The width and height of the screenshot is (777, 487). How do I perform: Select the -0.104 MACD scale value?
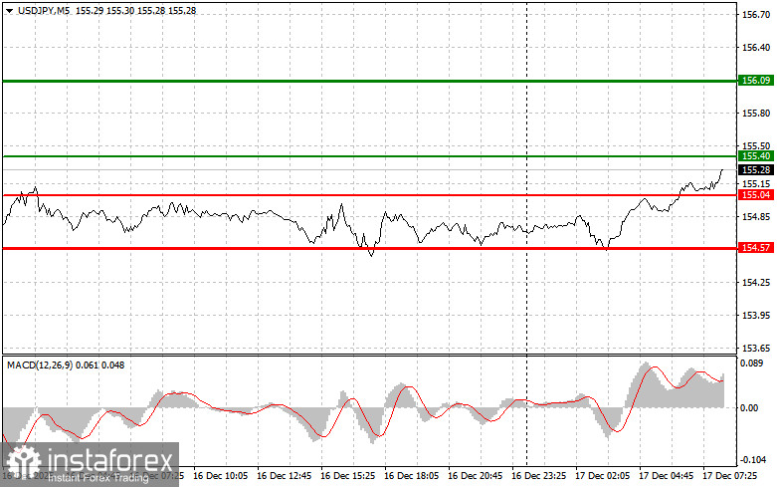(x=753, y=460)
